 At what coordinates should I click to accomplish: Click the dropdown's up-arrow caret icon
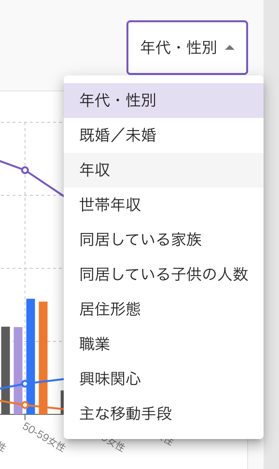[229, 47]
